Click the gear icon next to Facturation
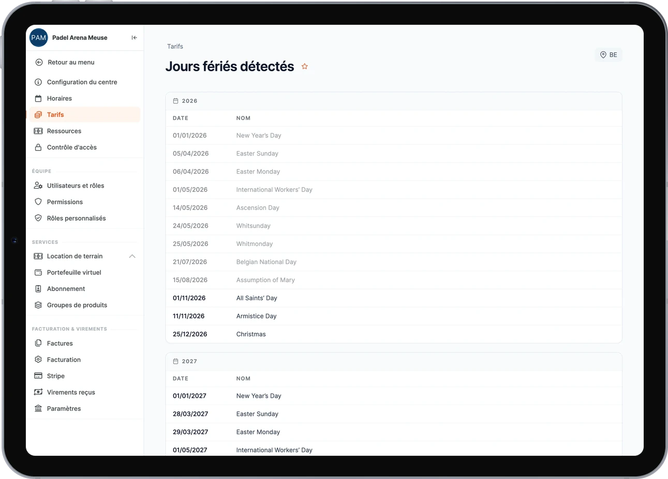This screenshot has width=668, height=479. click(38, 360)
